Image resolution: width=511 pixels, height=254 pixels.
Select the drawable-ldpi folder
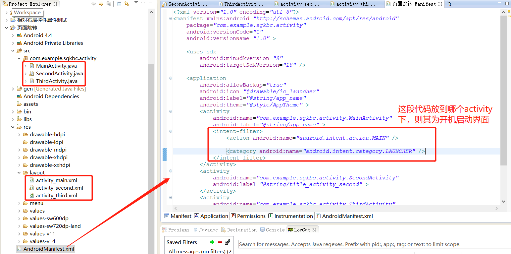click(43, 142)
